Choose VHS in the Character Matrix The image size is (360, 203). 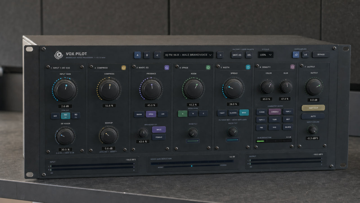274,127
